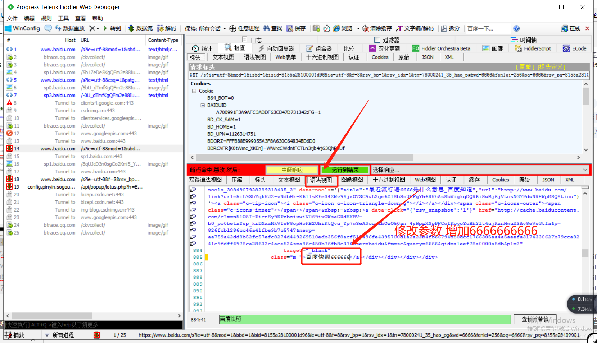The image size is (597, 343).
Task: Collapse the Cookie tree node
Action: click(x=194, y=91)
